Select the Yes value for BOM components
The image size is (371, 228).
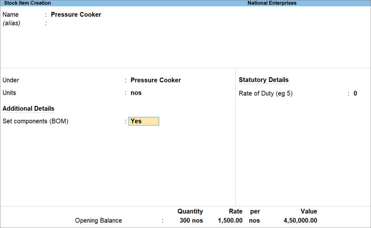pos(144,121)
